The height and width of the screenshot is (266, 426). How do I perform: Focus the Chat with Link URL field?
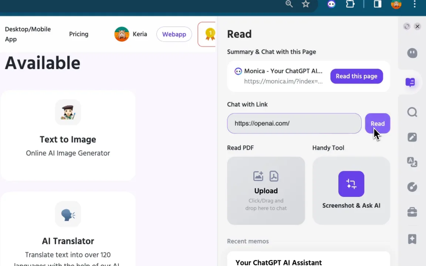[x=294, y=123]
